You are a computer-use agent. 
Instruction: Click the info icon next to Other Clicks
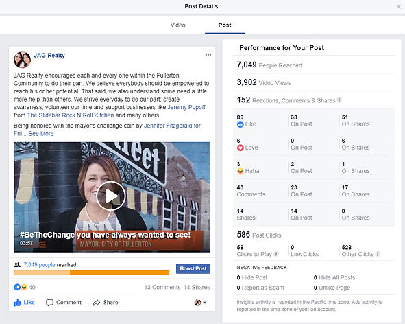click(x=378, y=254)
